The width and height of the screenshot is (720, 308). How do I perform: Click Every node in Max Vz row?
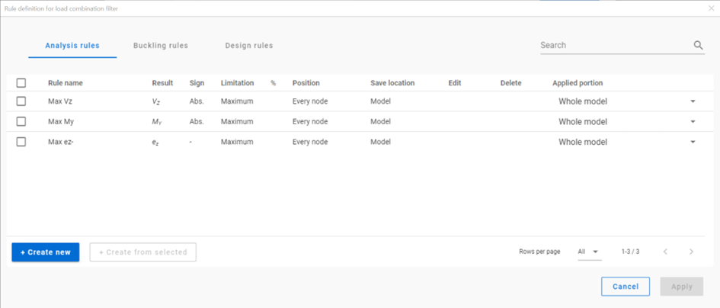click(x=310, y=101)
